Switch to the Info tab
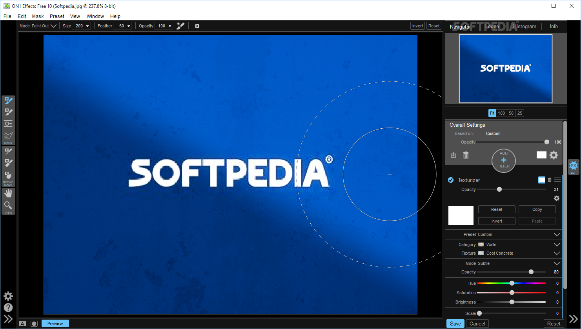 [554, 27]
